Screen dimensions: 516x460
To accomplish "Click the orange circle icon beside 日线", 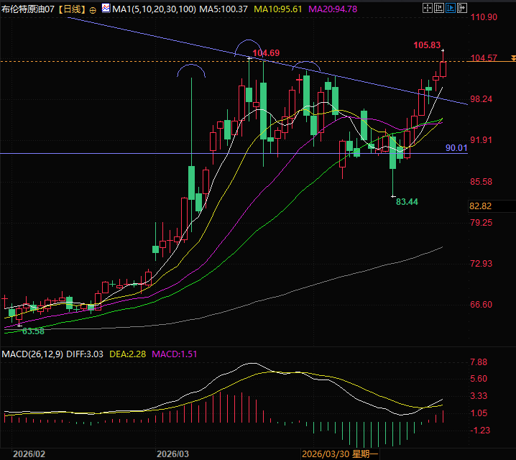I will [x=93, y=9].
